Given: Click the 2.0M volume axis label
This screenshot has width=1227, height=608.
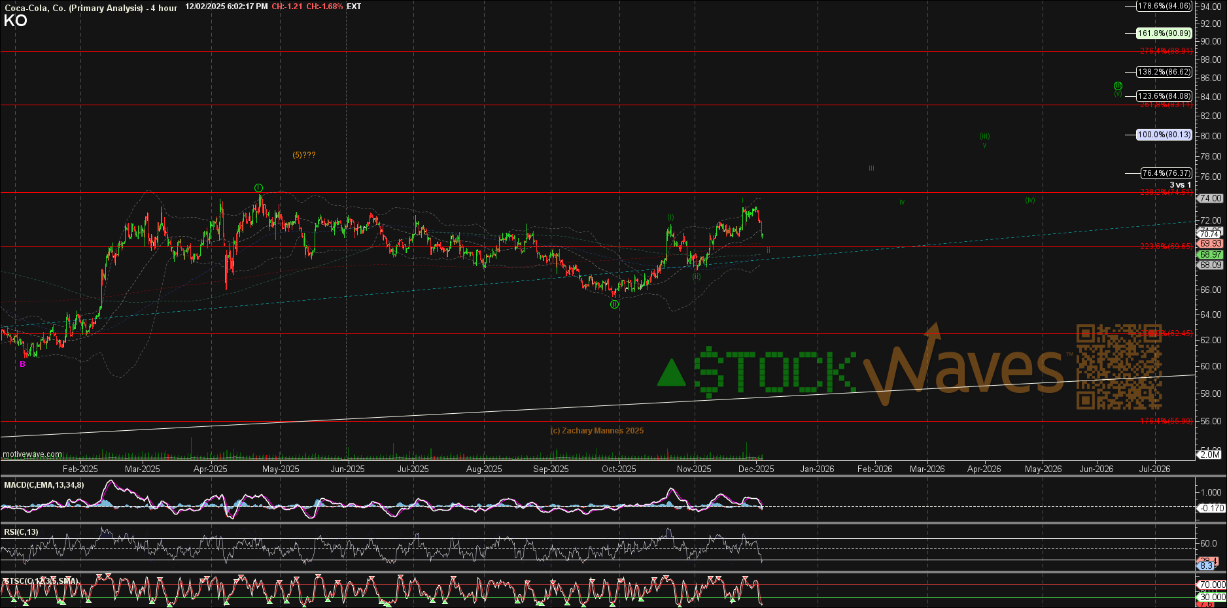Looking at the screenshot, I should click(x=1210, y=454).
